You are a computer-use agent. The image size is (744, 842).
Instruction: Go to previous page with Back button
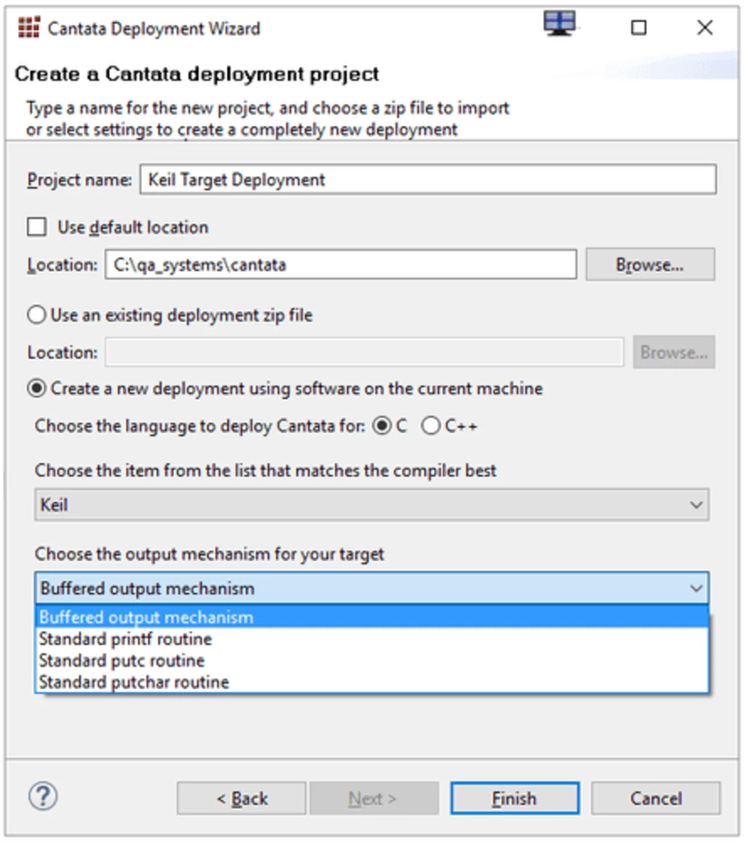click(241, 798)
